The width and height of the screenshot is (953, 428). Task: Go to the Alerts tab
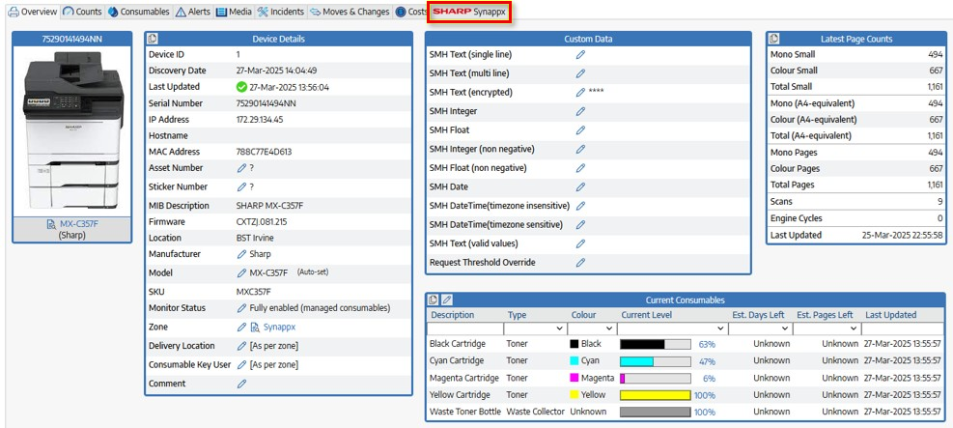[x=193, y=12]
